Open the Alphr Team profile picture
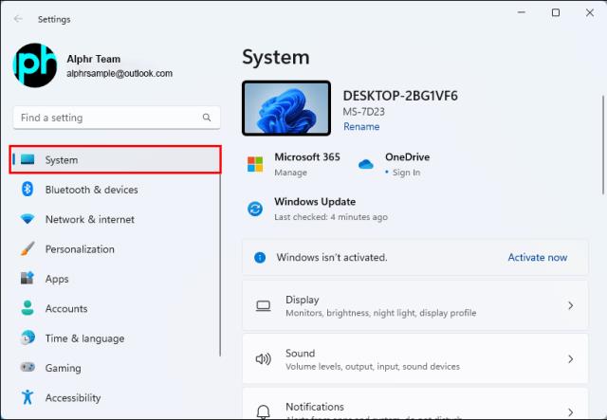This screenshot has height=420, width=607. click(x=35, y=65)
